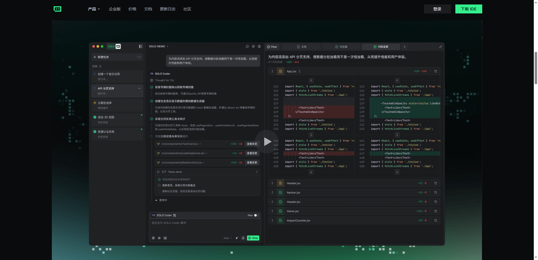Switch to the 浏览器 tab

point(341,47)
